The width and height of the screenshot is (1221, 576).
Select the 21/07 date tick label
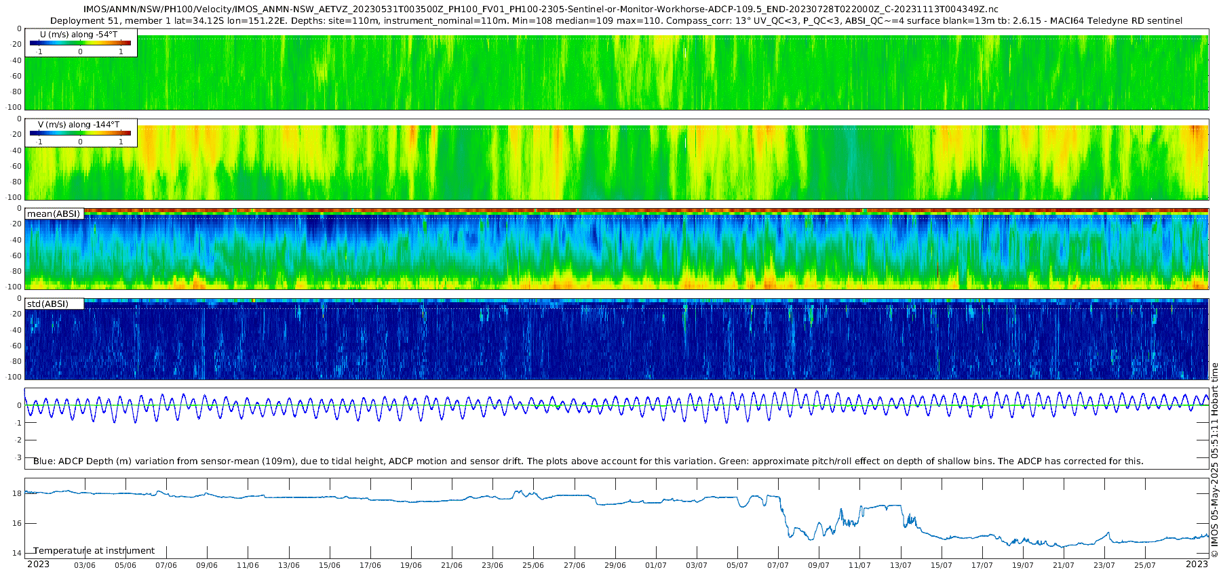[x=1064, y=565]
